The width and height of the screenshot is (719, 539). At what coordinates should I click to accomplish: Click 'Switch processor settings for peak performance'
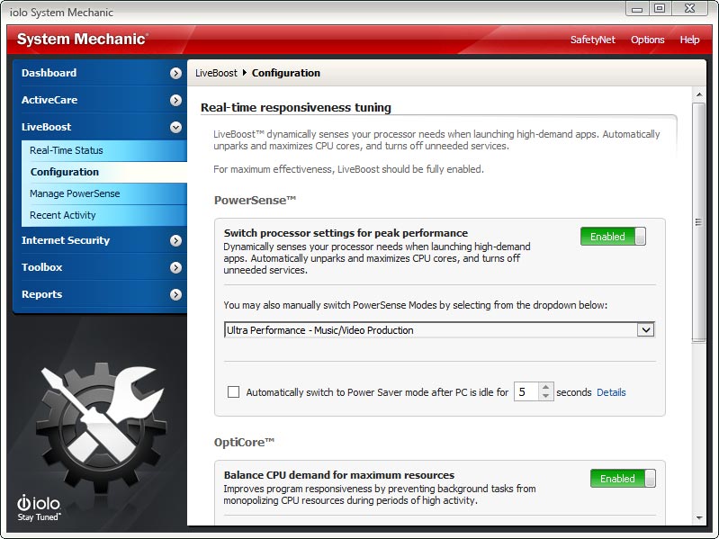(346, 233)
